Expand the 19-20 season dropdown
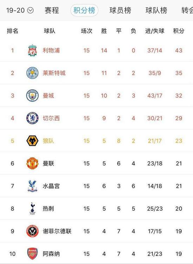 20,11
